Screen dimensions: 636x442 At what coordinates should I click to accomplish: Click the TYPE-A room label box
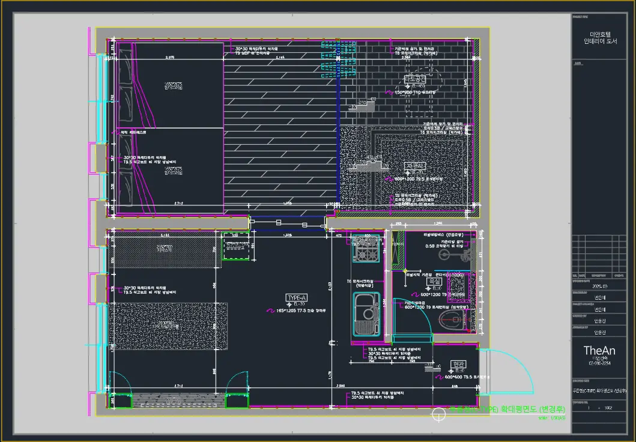click(x=297, y=298)
